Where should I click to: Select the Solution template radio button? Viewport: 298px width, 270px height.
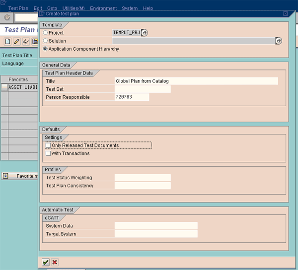(45, 41)
